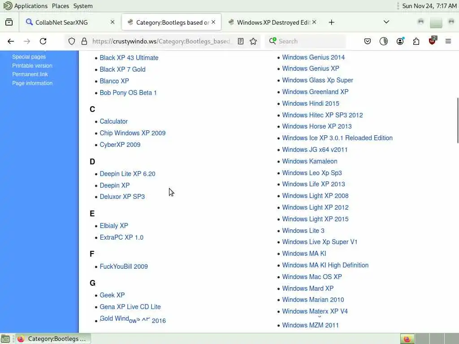459x344 pixels.
Task: Reload the current page
Action: coord(43,41)
